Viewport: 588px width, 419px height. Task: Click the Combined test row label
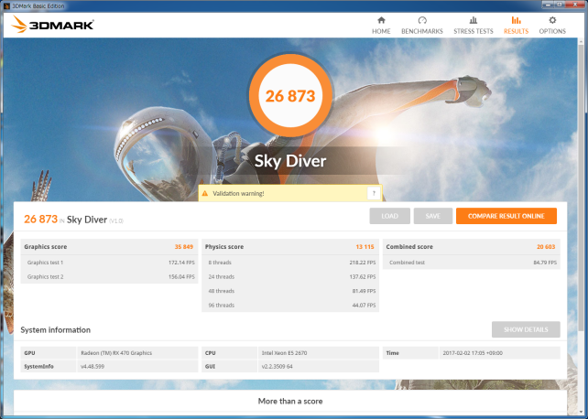(x=407, y=263)
